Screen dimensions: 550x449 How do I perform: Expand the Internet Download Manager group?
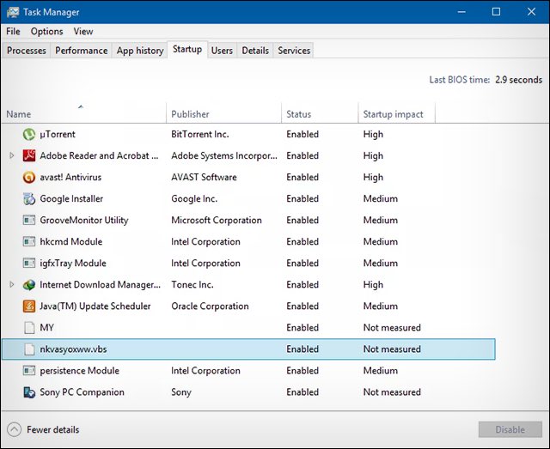(x=11, y=284)
